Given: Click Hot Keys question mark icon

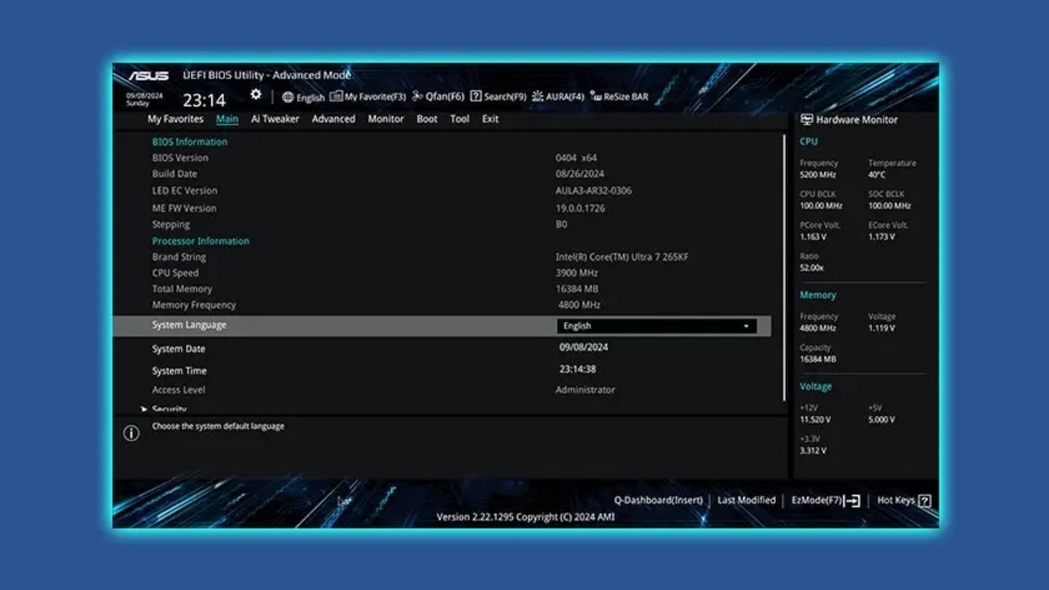Looking at the screenshot, I should click(924, 500).
